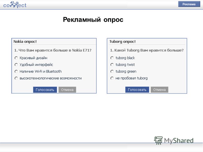Image resolution: width=203 pixels, height=152 pixels.
Task: Choose the Удобный интерфейс radio option
Action: point(16,65)
